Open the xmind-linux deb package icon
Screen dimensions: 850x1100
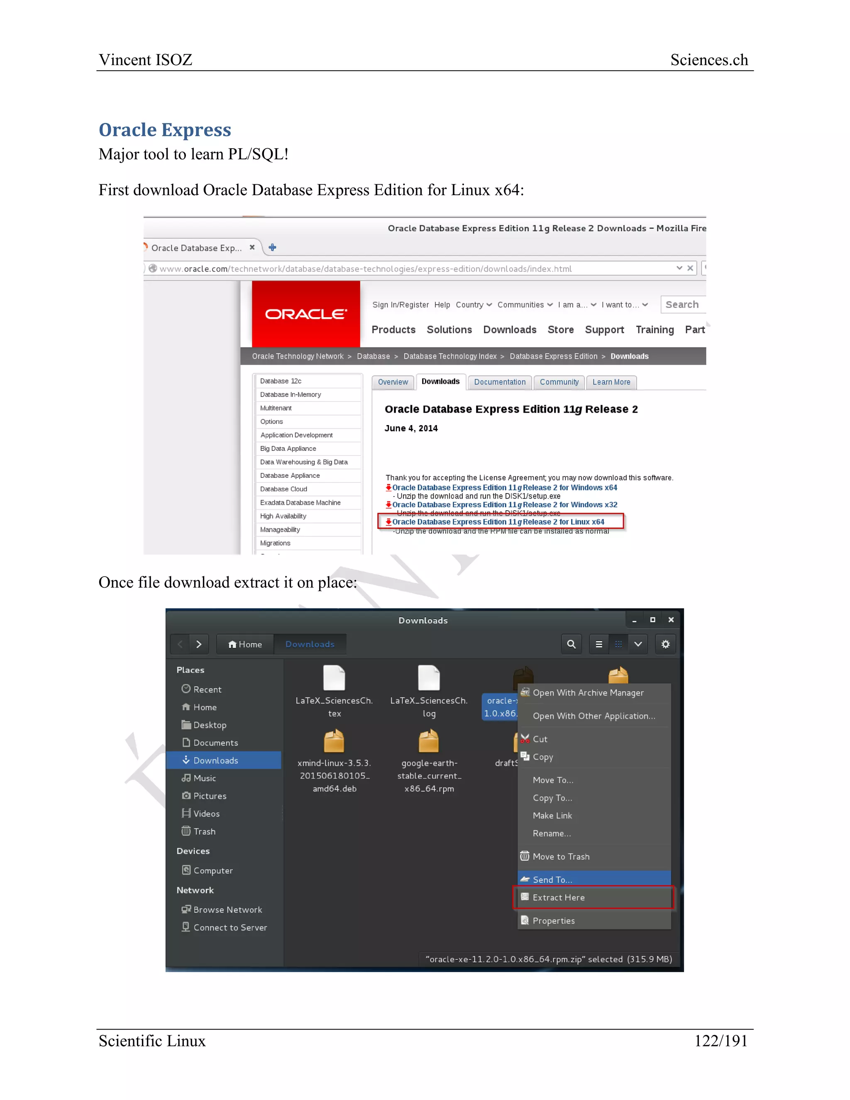coord(334,741)
